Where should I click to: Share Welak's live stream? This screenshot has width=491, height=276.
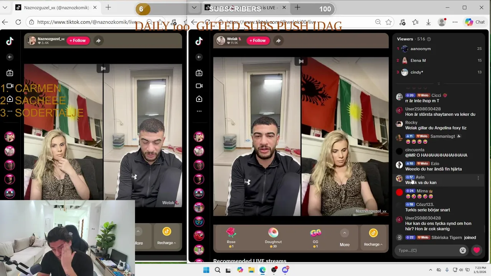tap(278, 40)
